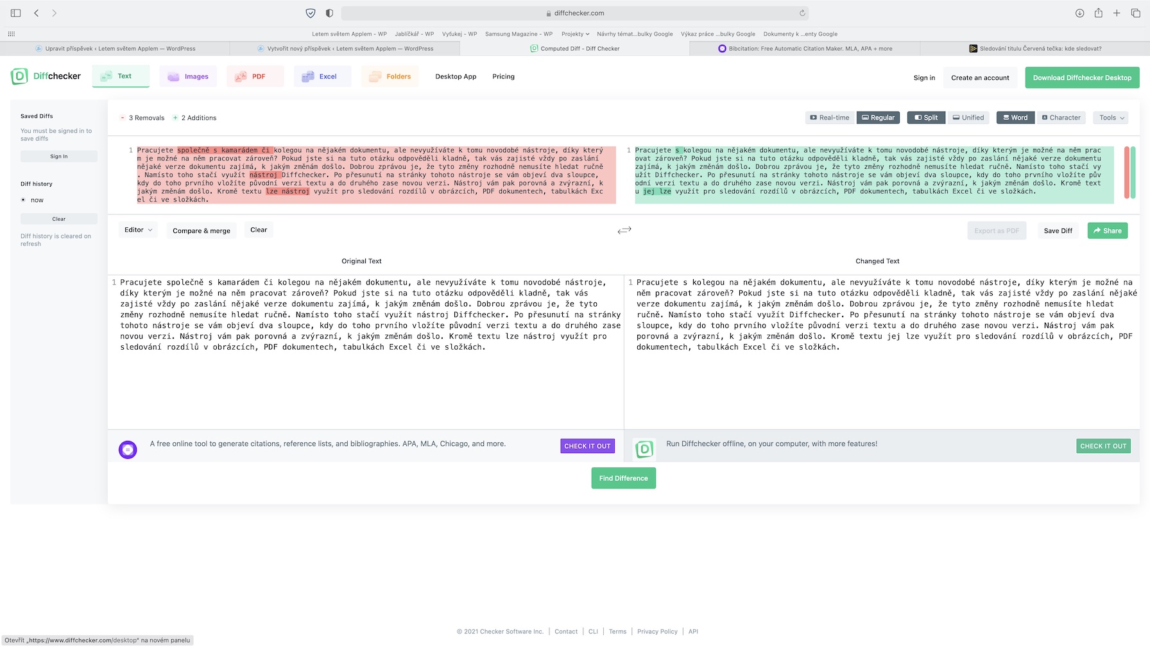The width and height of the screenshot is (1150, 647).
Task: Open the CLI footer link
Action: coord(593,632)
